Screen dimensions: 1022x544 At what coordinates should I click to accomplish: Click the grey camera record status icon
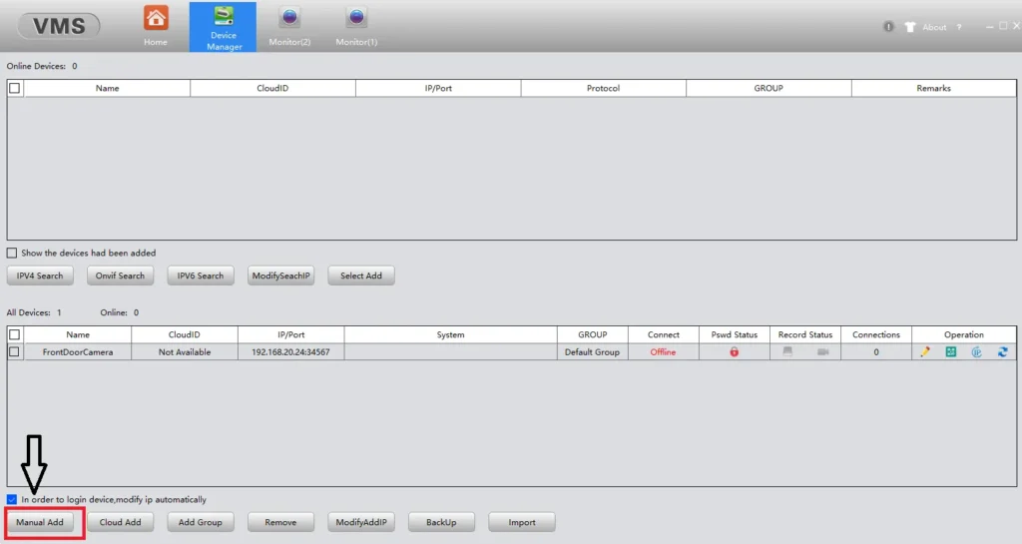tap(822, 351)
